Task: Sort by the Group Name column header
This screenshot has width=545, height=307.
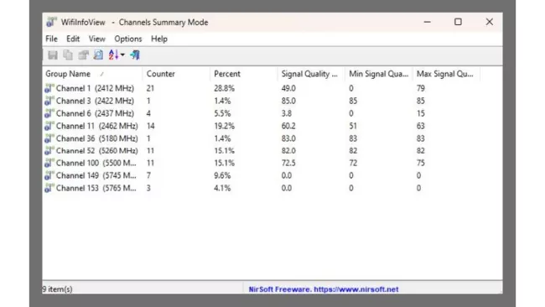Action: pyautogui.click(x=92, y=74)
